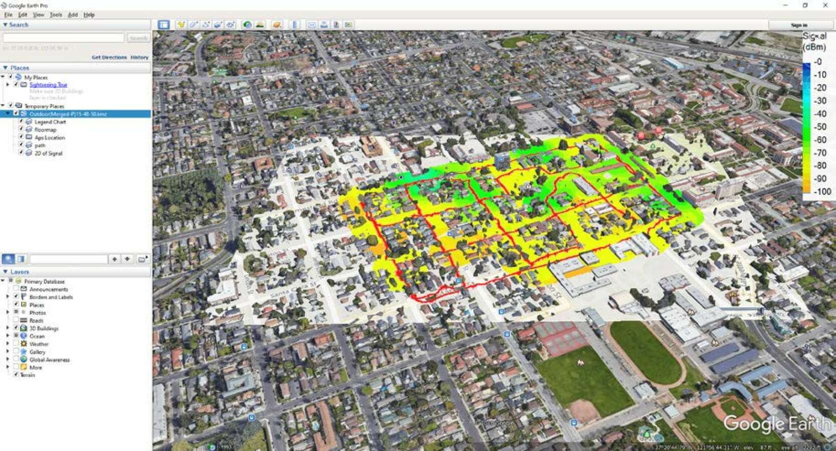The image size is (836, 451).
Task: Add a polygon using the toolbar
Action: [194, 25]
